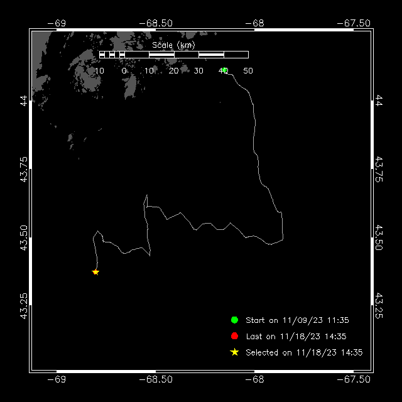Click the red circle in the legend
402x402 pixels.
pyautogui.click(x=234, y=336)
